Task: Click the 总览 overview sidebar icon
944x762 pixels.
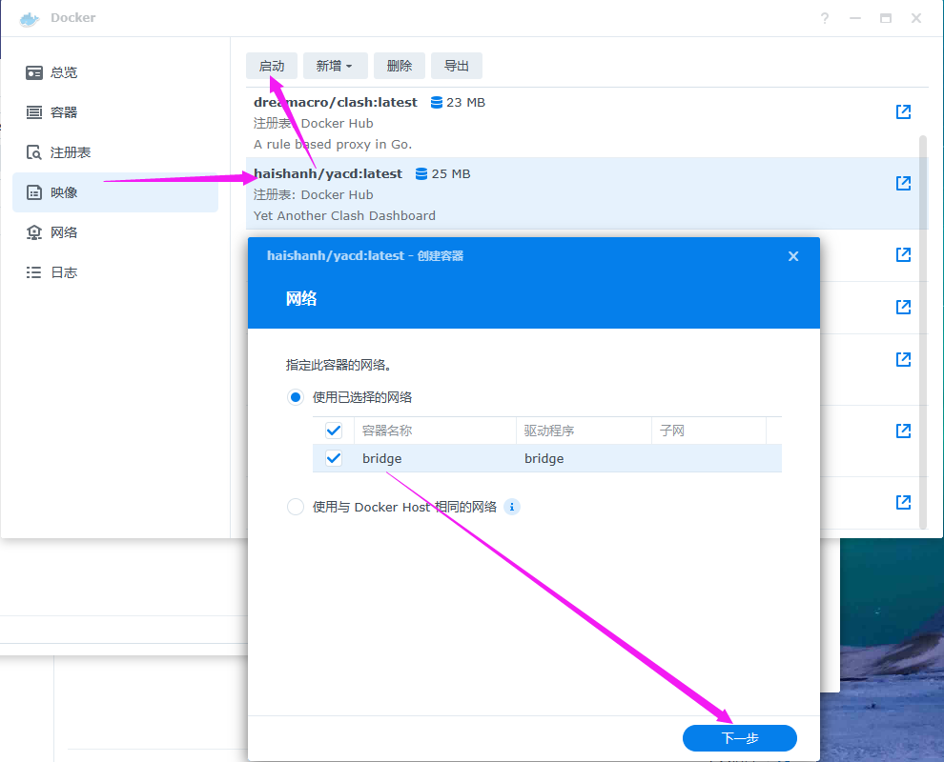Action: click(x=33, y=72)
